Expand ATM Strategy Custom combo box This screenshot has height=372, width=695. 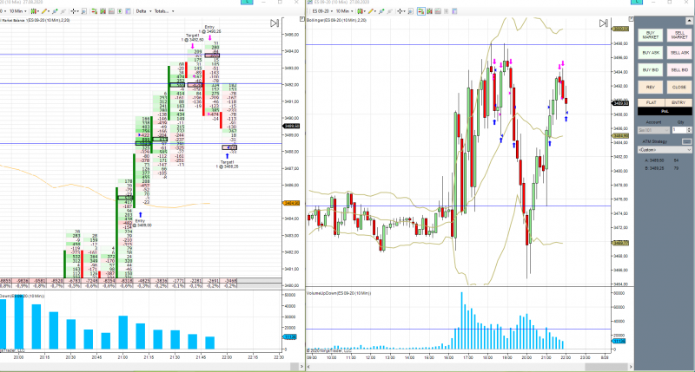point(664,150)
